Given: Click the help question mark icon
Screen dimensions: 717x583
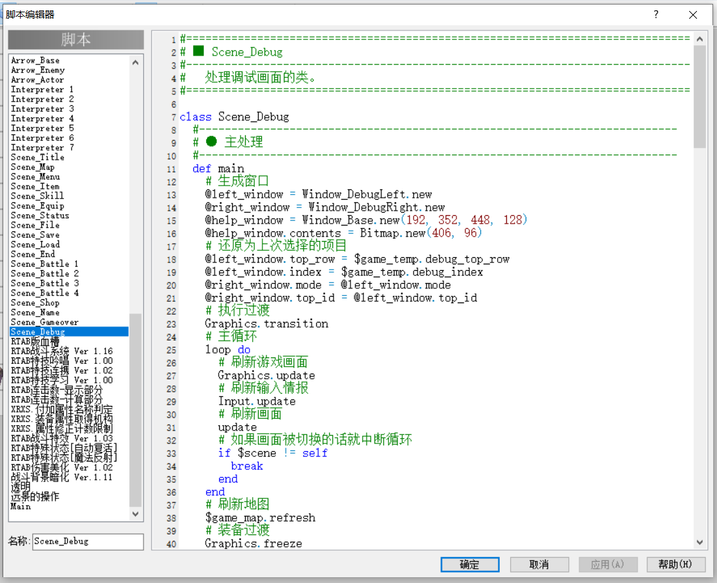Looking at the screenshot, I should pos(656,14).
